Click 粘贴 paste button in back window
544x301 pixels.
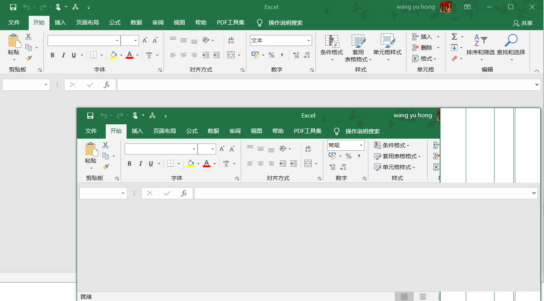(14, 47)
